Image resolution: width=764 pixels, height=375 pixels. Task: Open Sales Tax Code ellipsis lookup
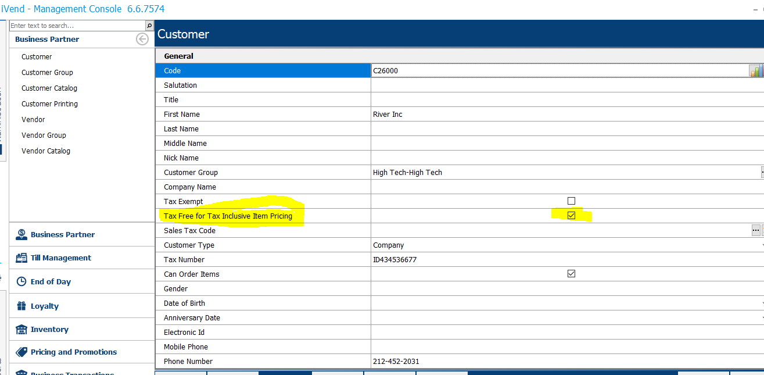pyautogui.click(x=756, y=230)
